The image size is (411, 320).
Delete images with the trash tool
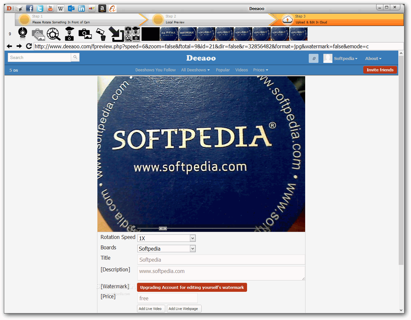[x=101, y=34]
